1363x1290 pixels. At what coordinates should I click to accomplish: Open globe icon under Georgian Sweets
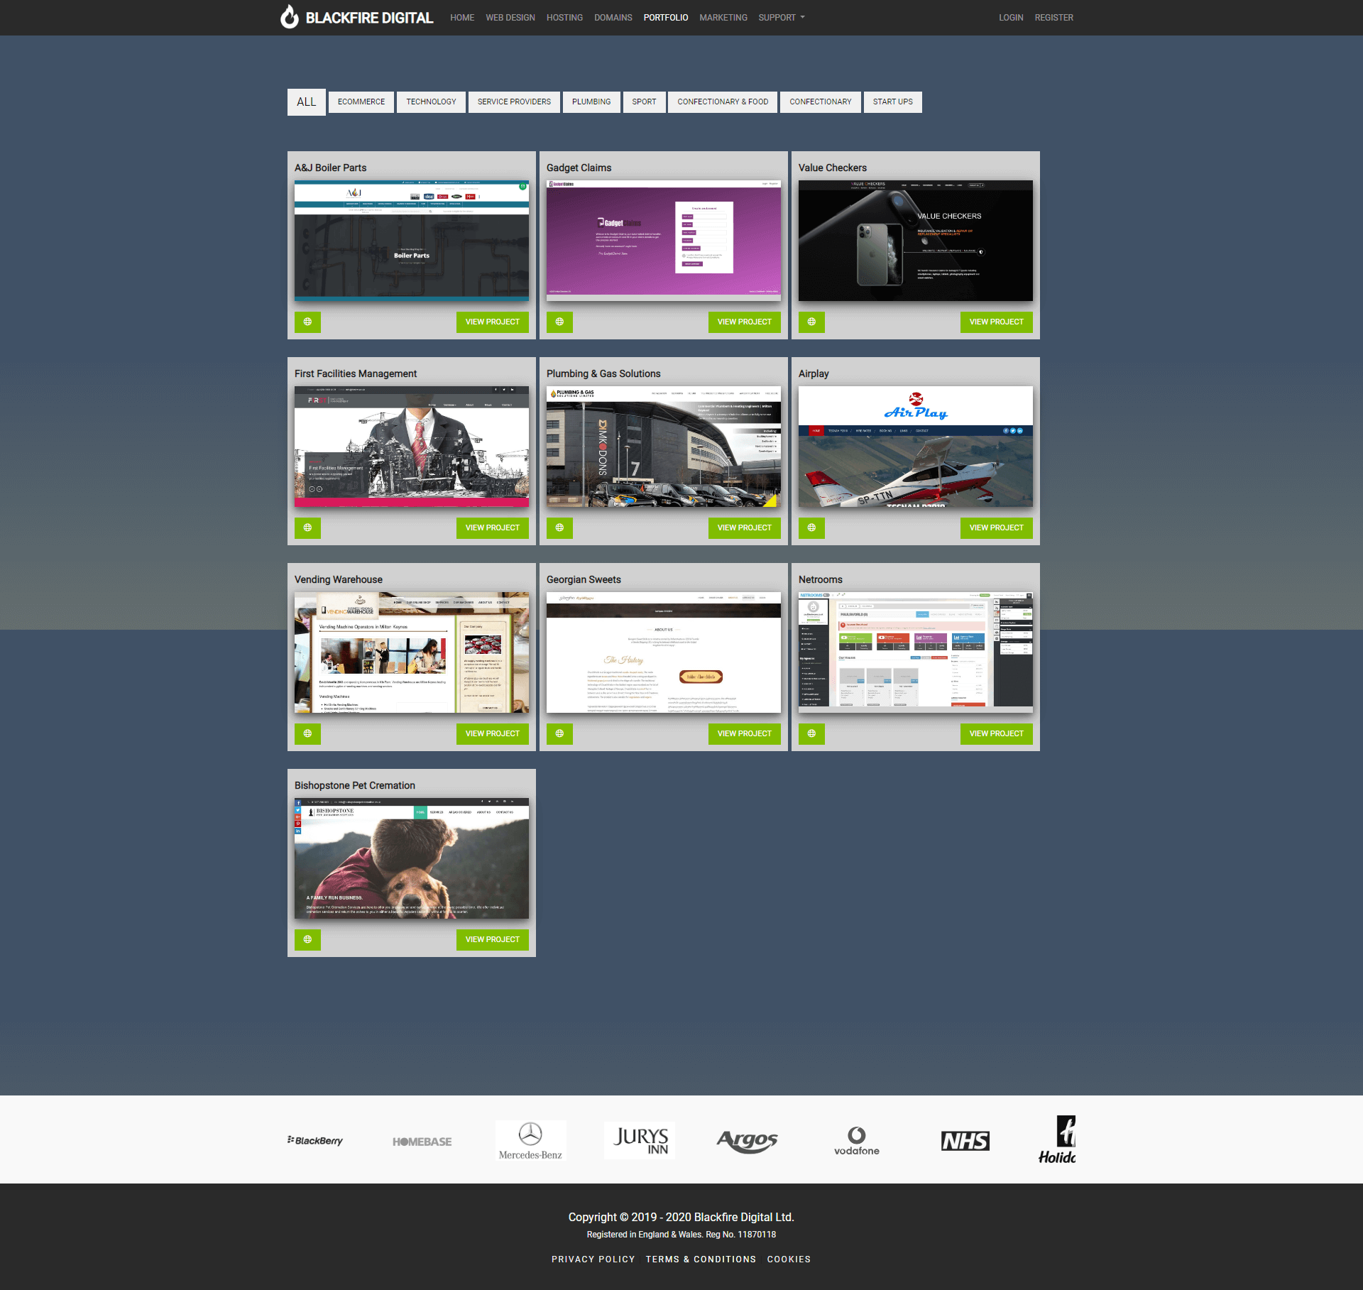coord(559,733)
